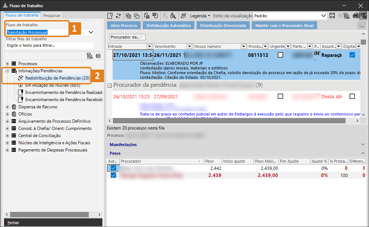Click the save disk icon near top right

pyautogui.click(x=332, y=15)
